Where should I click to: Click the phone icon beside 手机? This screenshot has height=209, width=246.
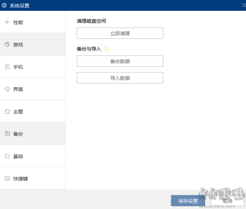tap(7, 67)
